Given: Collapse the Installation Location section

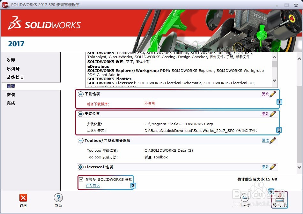Looking at the screenshot, I should point(81,114).
